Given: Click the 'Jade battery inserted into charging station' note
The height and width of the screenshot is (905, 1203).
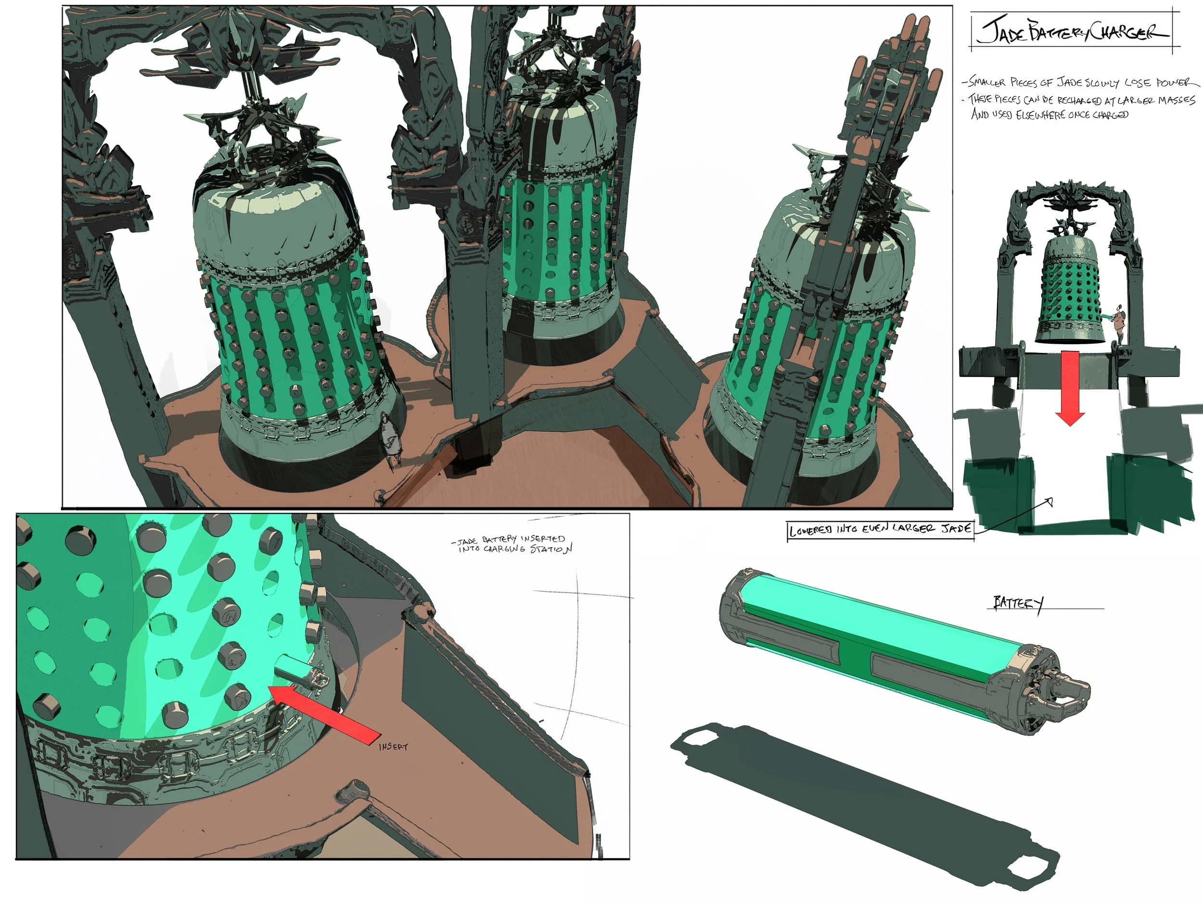Looking at the screenshot, I should (x=511, y=544).
